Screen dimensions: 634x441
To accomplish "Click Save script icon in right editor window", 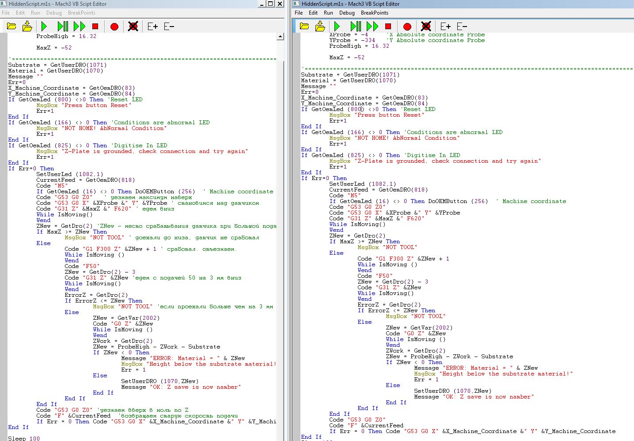I will coord(320,27).
